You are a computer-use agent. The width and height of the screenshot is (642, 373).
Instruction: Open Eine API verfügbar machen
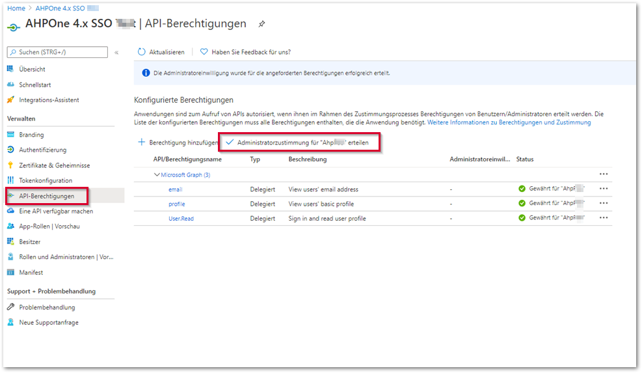pyautogui.click(x=56, y=211)
